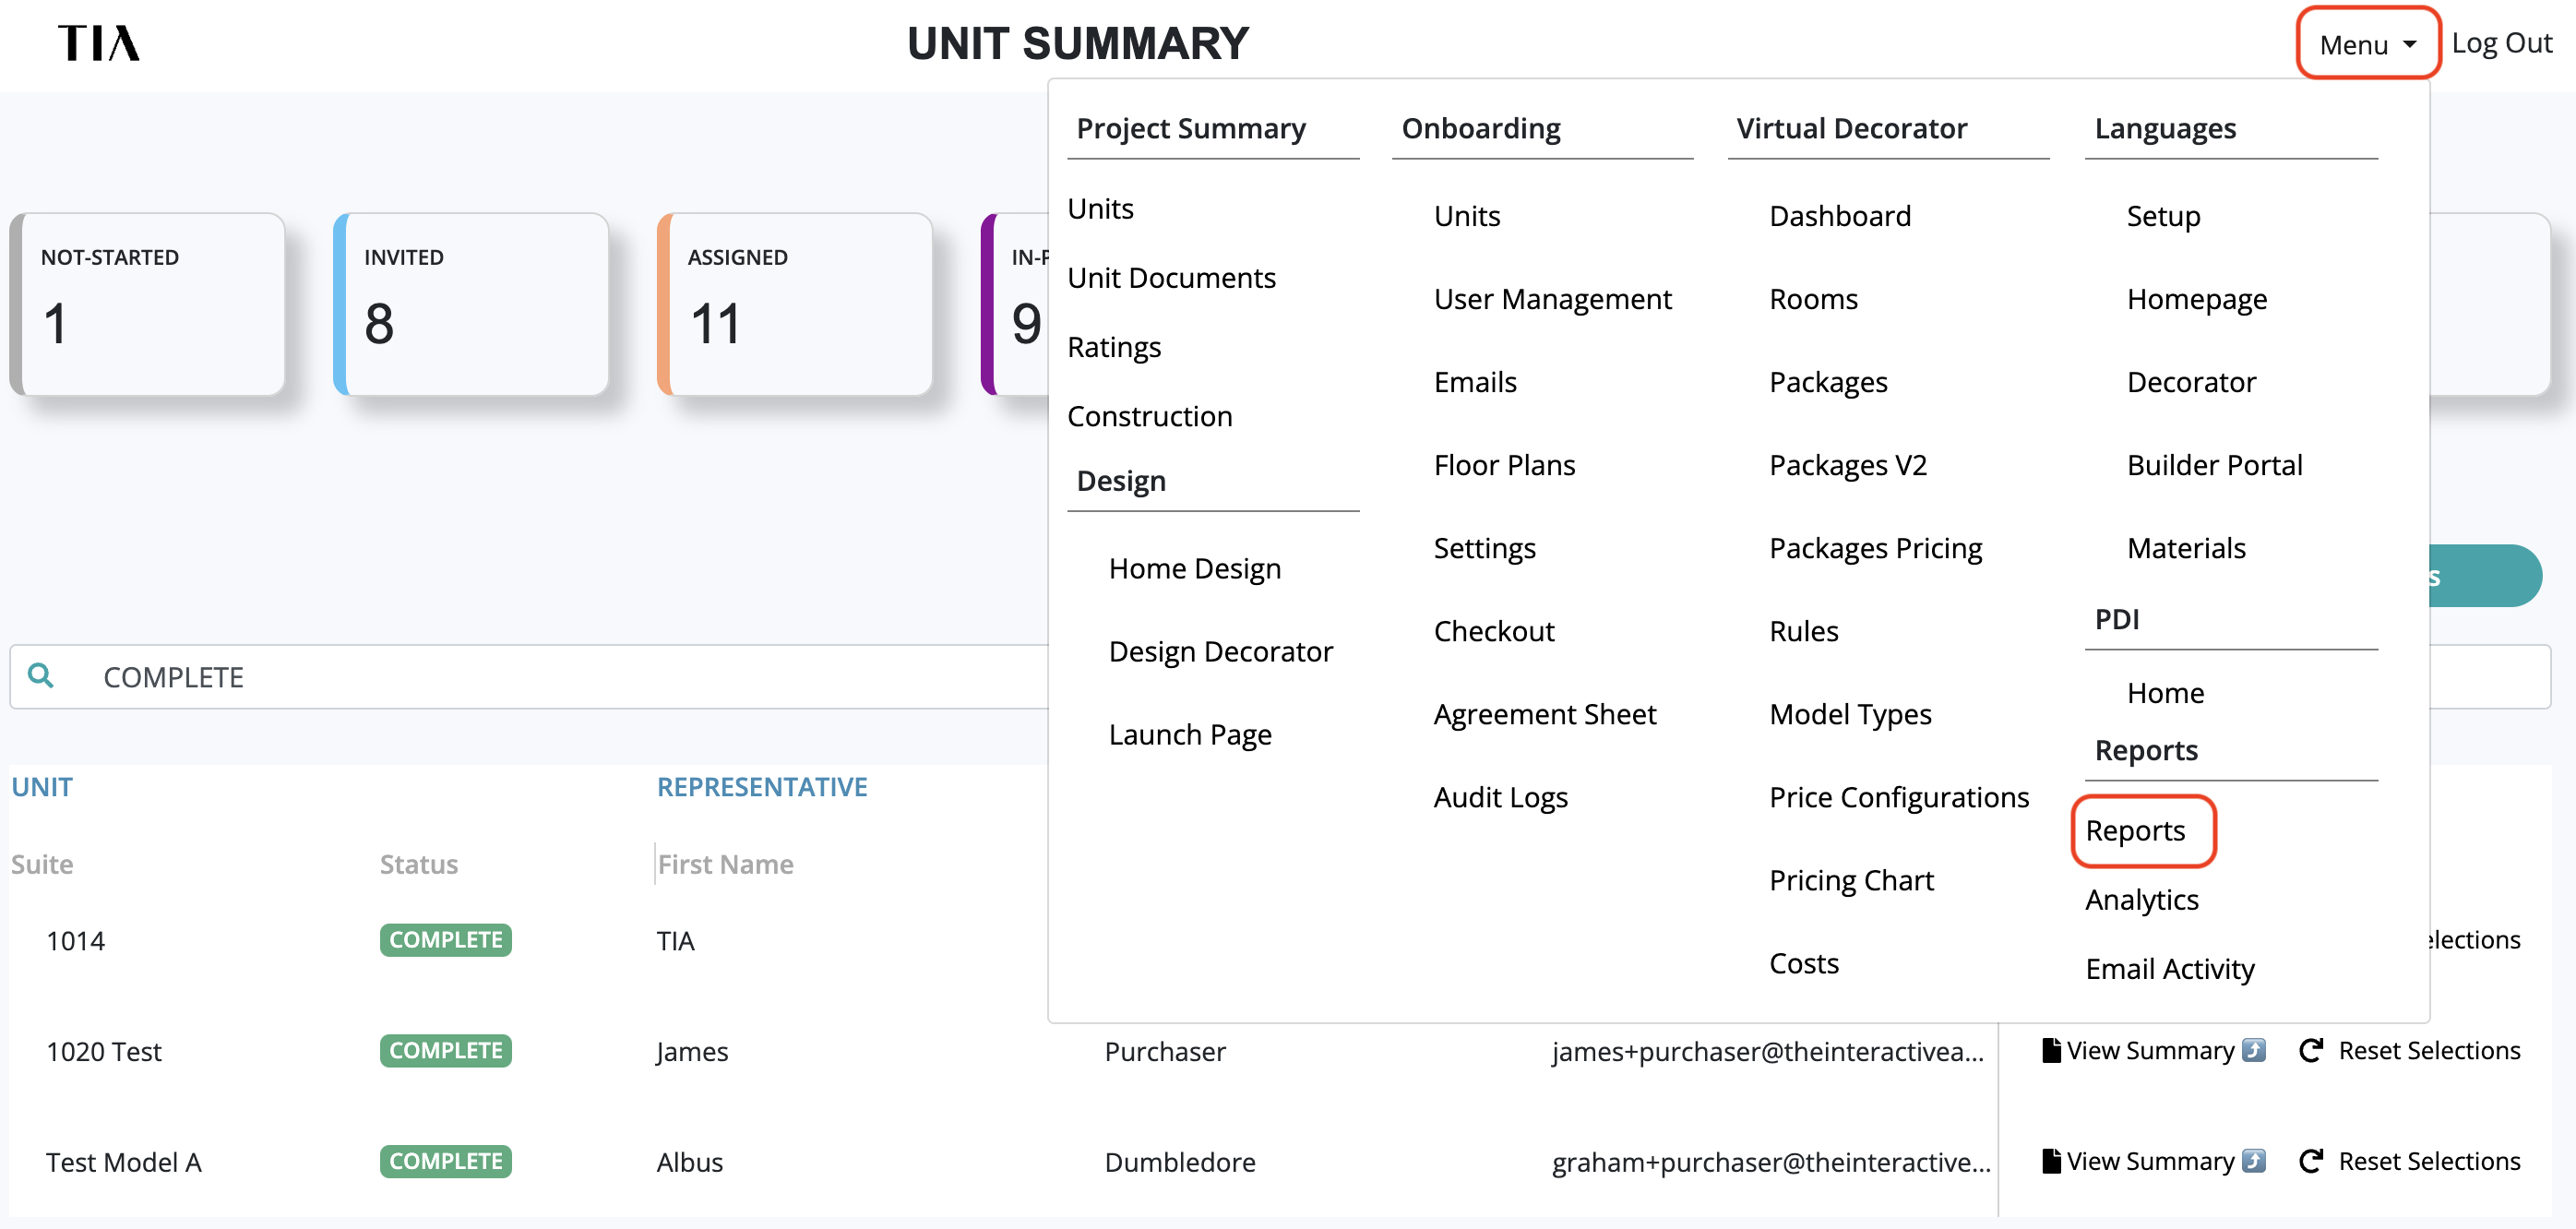The height and width of the screenshot is (1229, 2576).
Task: Open Decorator under Languages
Action: (2191, 381)
